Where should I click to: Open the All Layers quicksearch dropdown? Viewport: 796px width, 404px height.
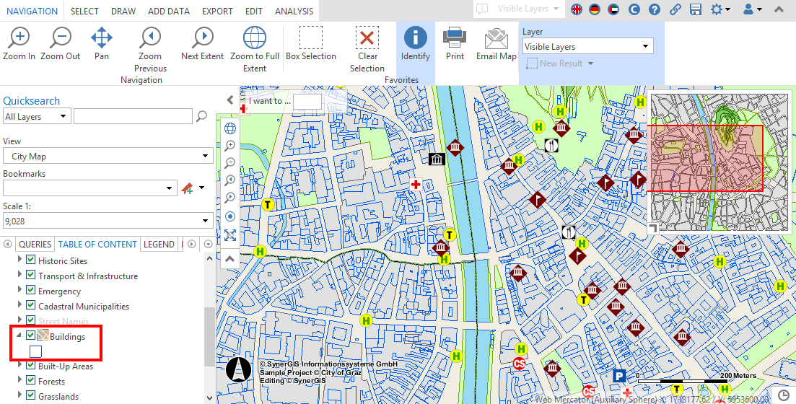point(37,116)
